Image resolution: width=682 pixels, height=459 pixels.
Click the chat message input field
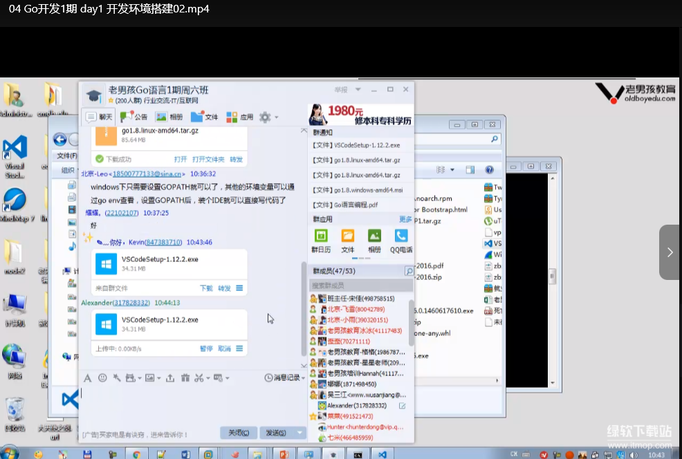[x=193, y=406]
